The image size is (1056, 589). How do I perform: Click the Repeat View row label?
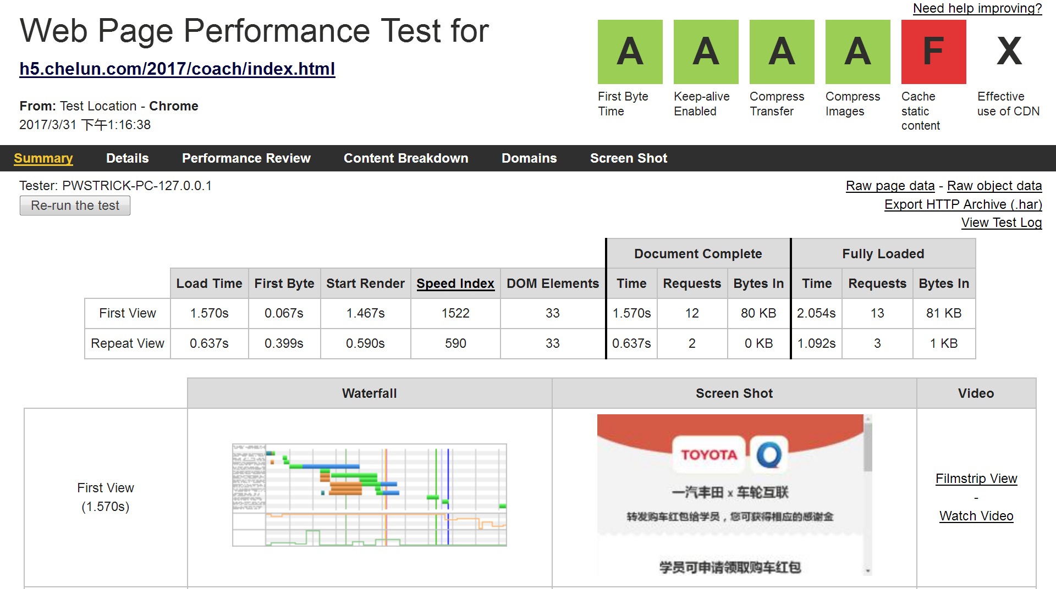coord(128,343)
